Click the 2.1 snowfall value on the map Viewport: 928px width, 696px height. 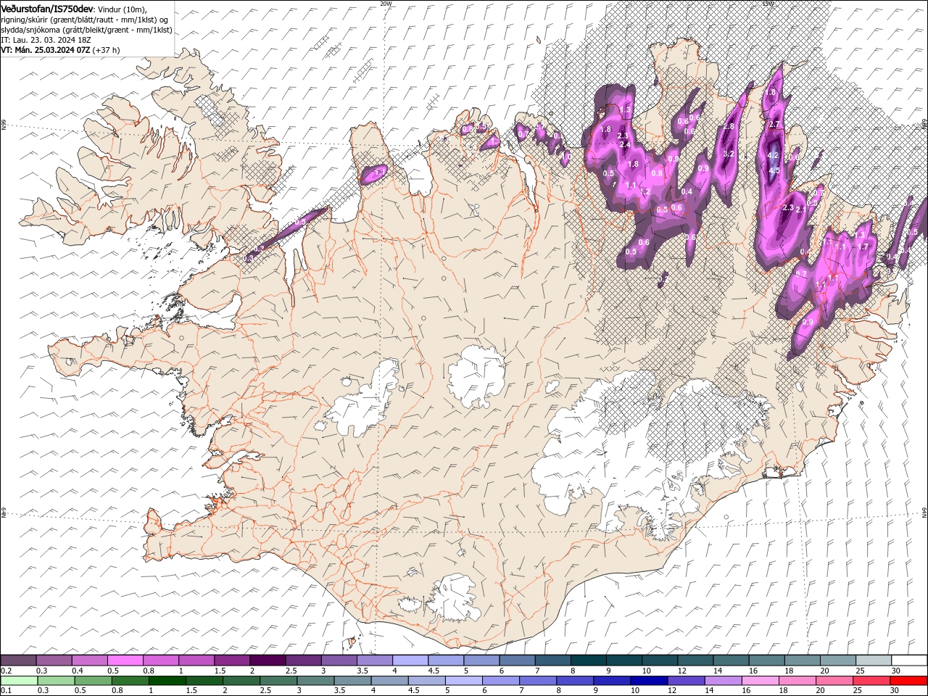click(801, 210)
